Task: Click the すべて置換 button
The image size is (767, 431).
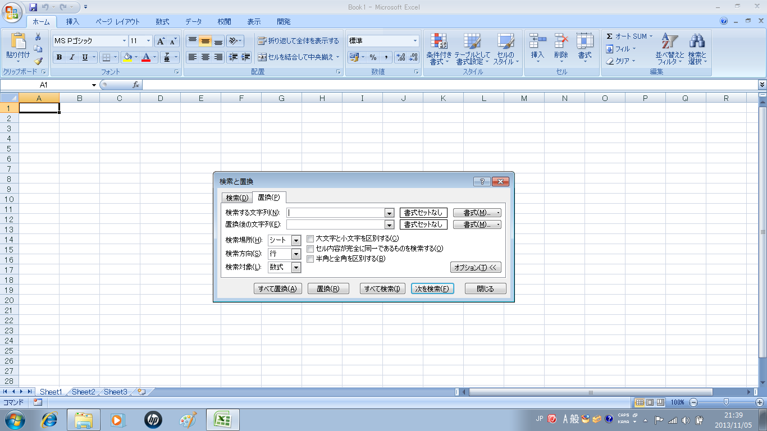Action: [277, 288]
